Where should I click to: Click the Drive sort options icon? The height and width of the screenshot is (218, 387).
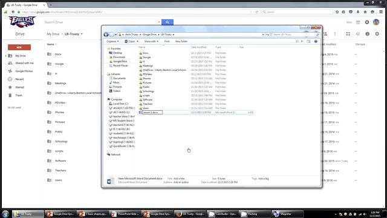pyautogui.click(x=358, y=34)
